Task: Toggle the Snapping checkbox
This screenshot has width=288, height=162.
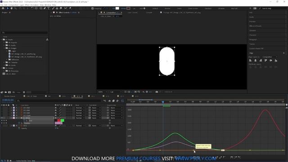Action: click(92, 9)
